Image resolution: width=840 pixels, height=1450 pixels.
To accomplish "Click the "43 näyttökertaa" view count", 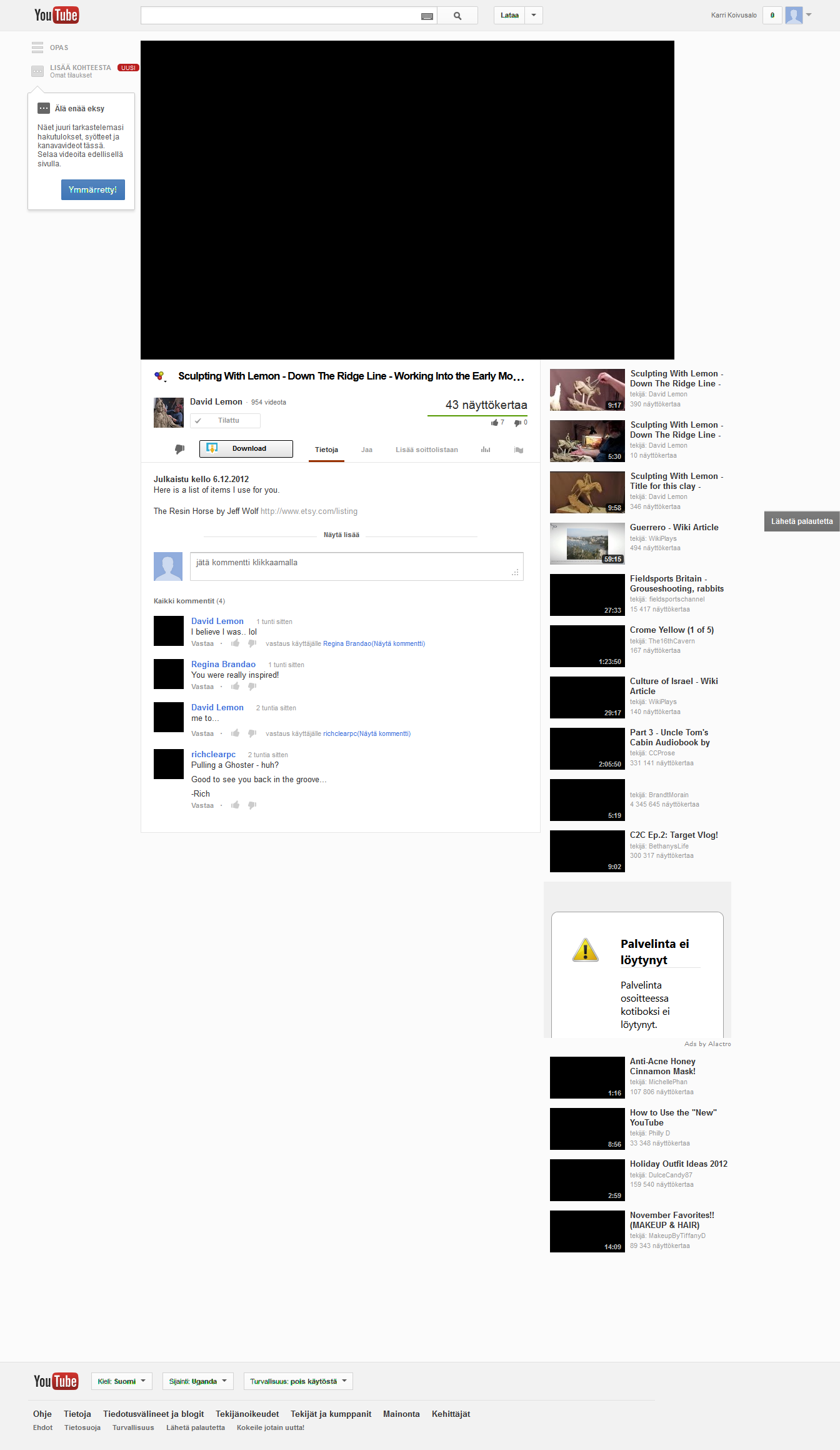I will click(486, 405).
